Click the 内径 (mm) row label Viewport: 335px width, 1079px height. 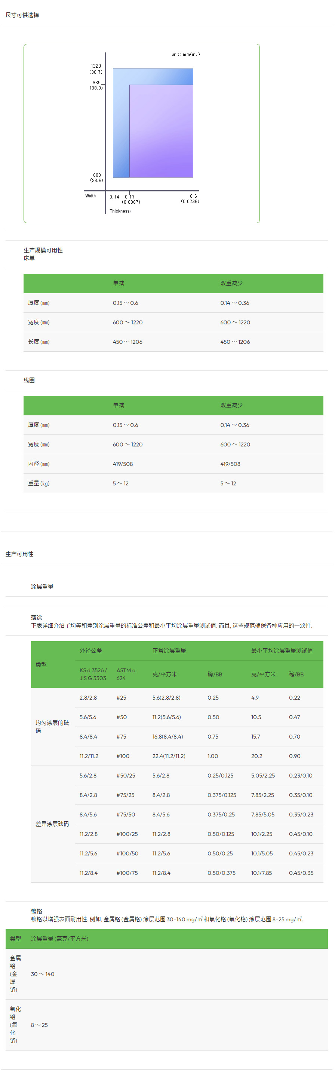39,464
